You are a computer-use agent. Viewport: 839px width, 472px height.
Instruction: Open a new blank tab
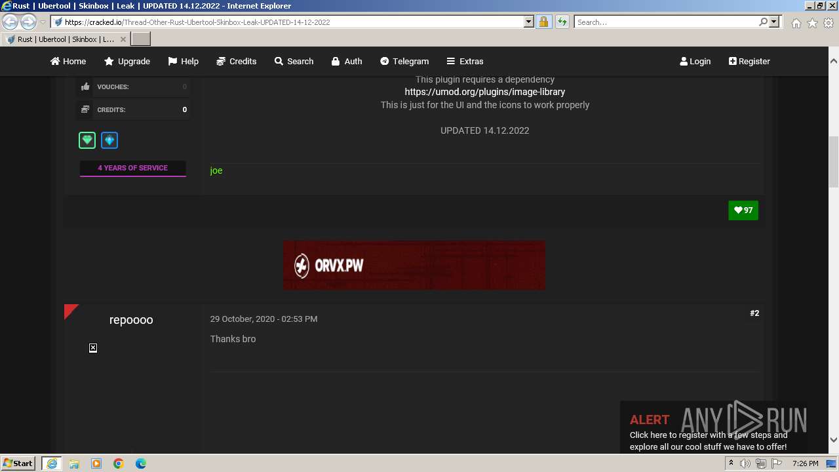coord(141,39)
